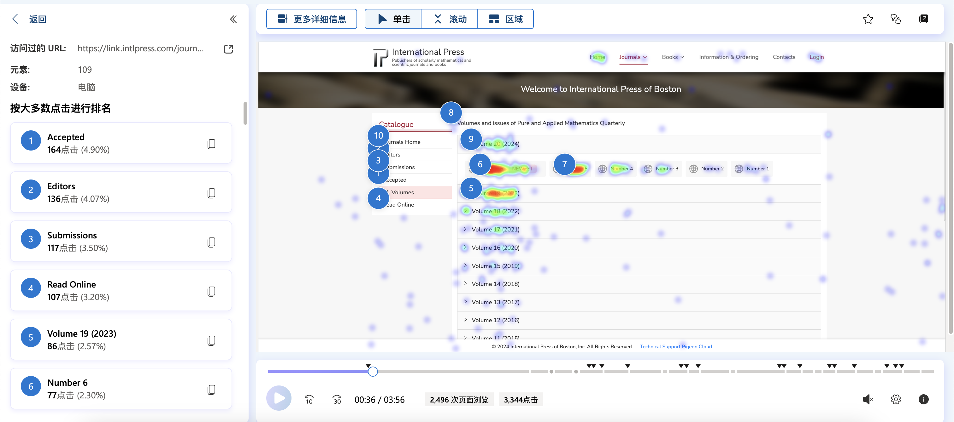954x422 pixels.
Task: Open Technical Support Pigeon Cloud link
Action: pos(675,346)
